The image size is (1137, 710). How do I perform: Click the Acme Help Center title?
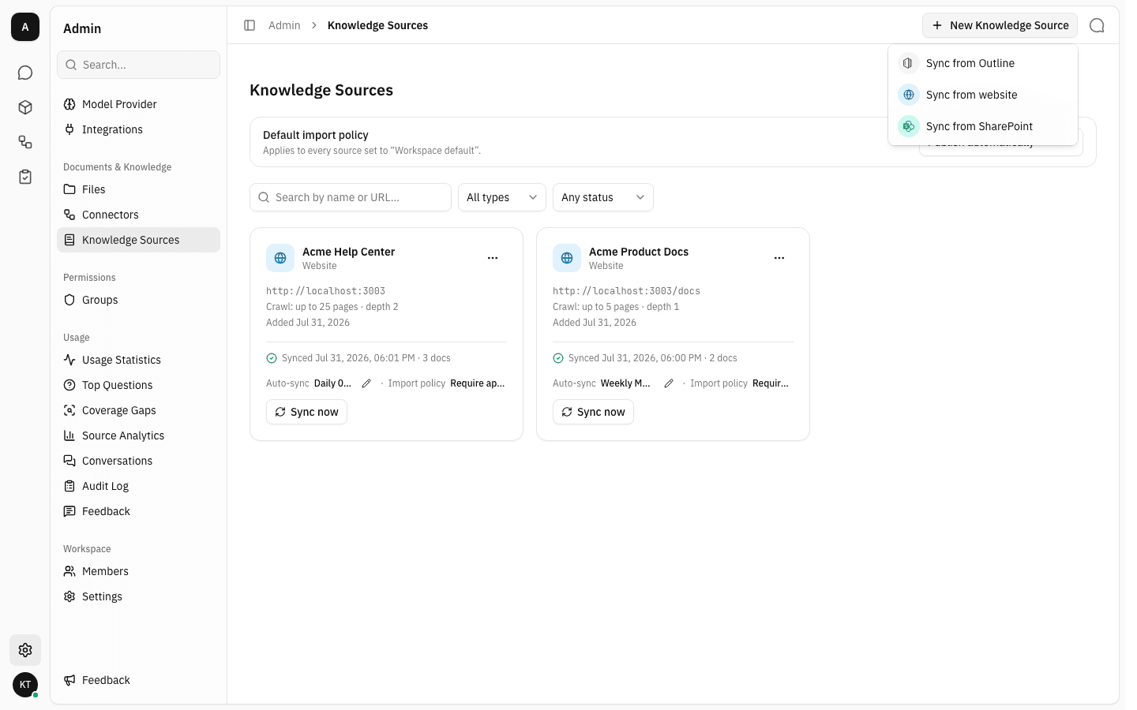pos(348,252)
